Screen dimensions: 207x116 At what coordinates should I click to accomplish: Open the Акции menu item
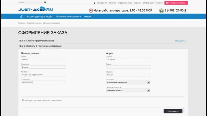point(88,16)
